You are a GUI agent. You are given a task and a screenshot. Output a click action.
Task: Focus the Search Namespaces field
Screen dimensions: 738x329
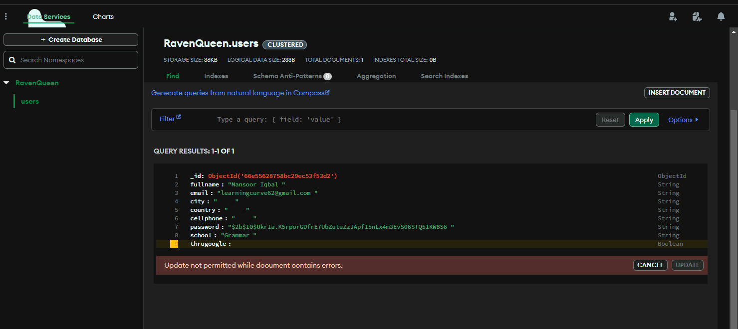pyautogui.click(x=71, y=60)
